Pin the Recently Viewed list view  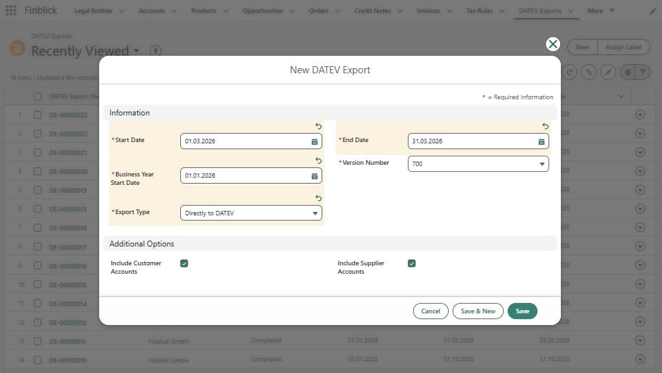tap(156, 51)
